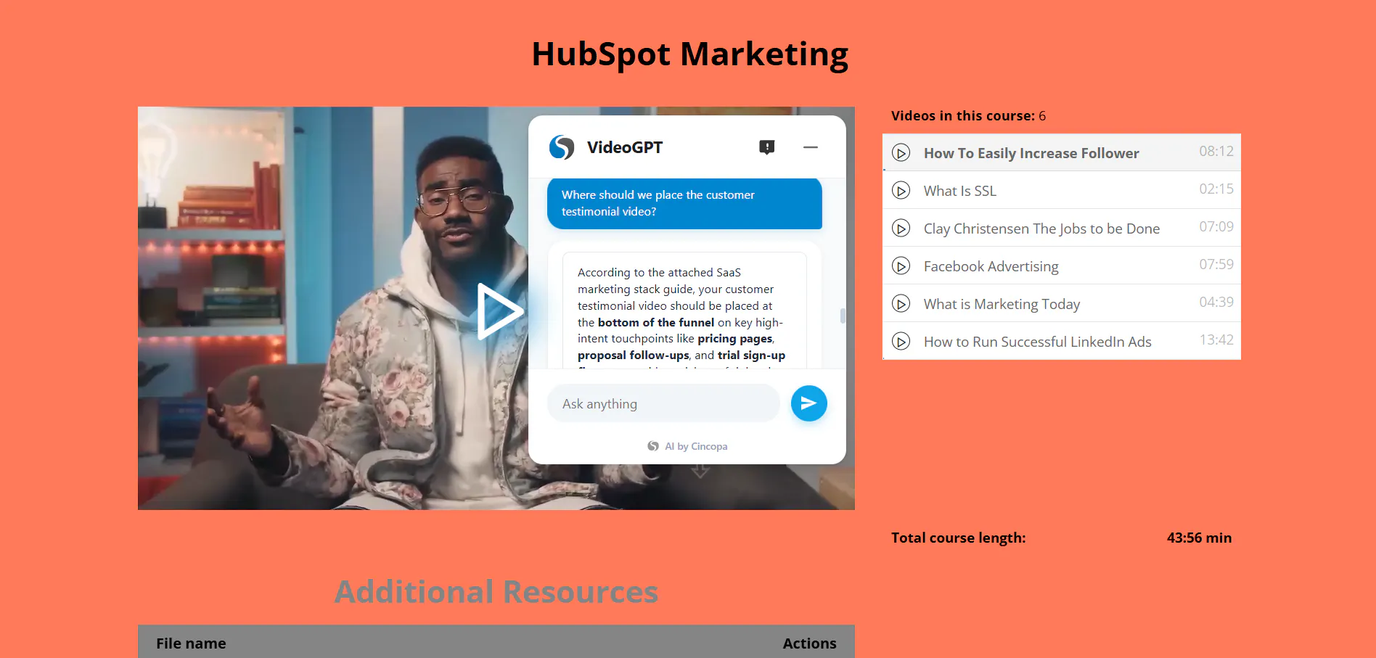
Task: Click the 08:12 duration label
Action: tap(1216, 151)
